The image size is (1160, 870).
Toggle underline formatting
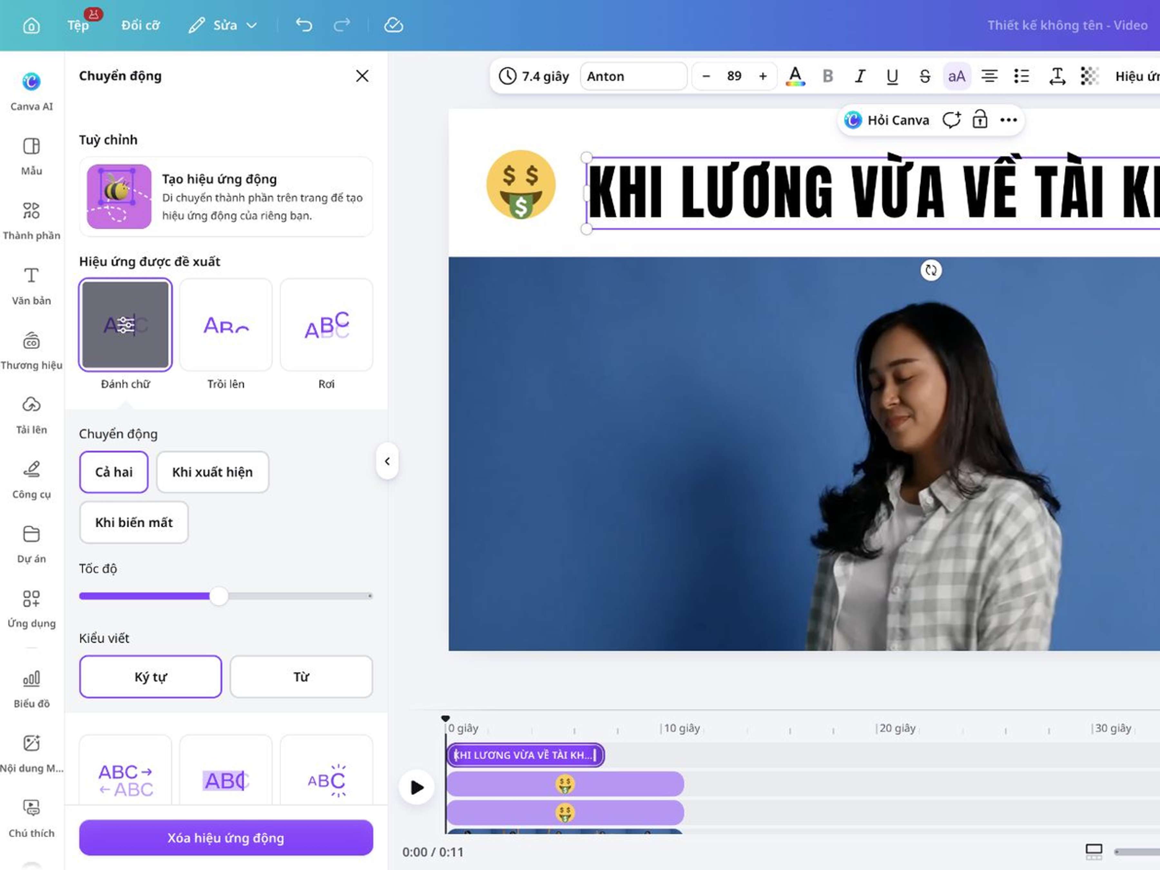coord(892,76)
